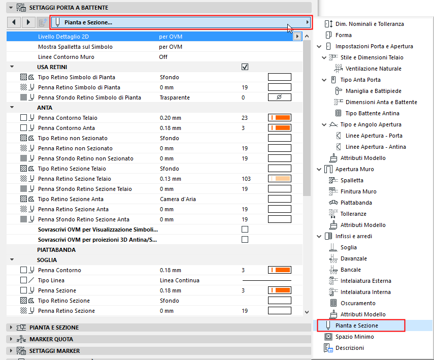434x360 pixels.
Task: Choose Tipo e Angolo Apertura menu entry
Action: pos(371,124)
